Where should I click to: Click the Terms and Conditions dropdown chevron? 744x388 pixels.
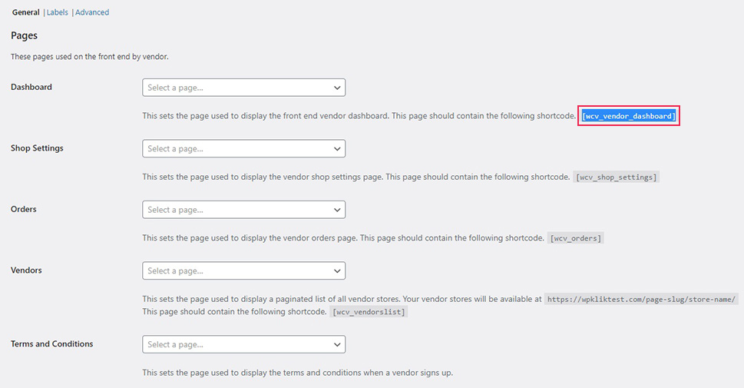pyautogui.click(x=337, y=345)
